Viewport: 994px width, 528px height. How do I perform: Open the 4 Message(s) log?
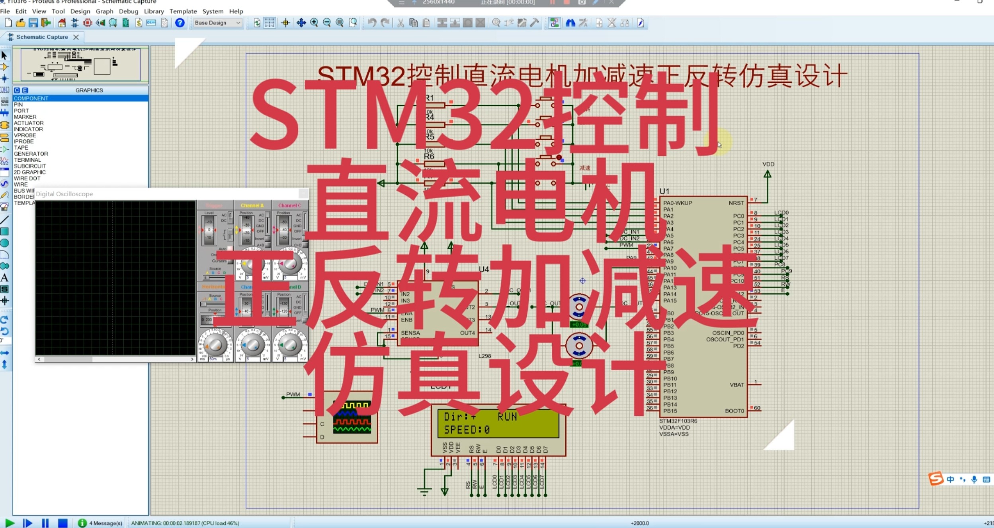click(x=100, y=523)
